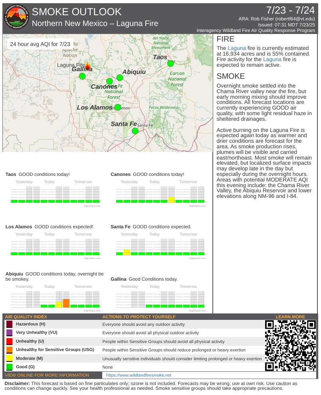Open the Laguna link in fire estimate sentence
Viewport: 321px width, 395px height.
point(237,48)
